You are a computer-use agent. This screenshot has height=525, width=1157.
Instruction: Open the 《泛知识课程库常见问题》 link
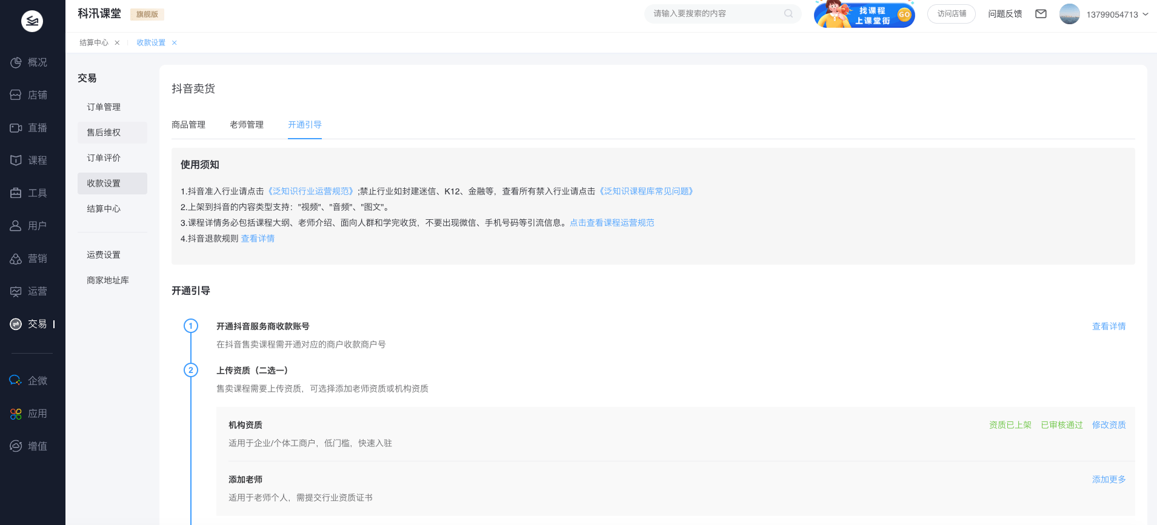[646, 191]
